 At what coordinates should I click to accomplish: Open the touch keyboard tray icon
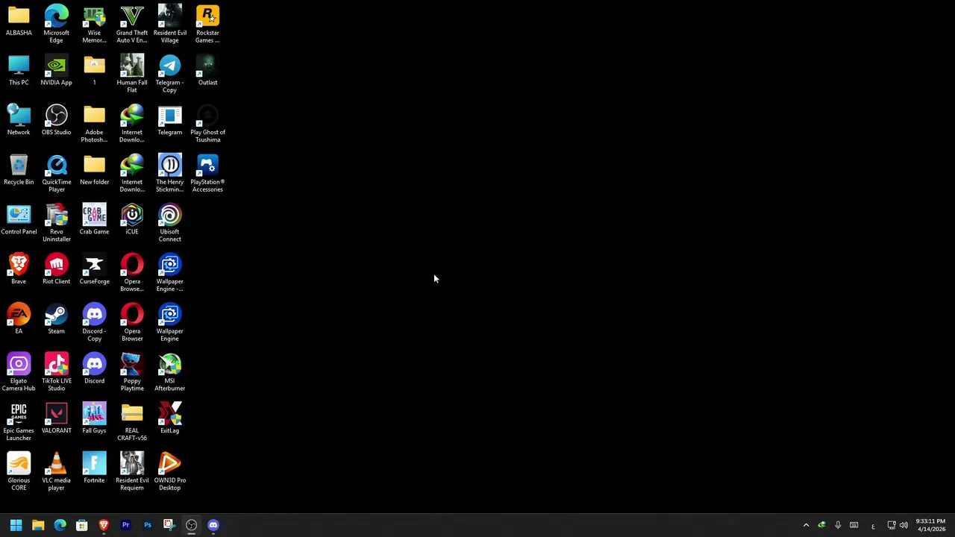pos(854,525)
